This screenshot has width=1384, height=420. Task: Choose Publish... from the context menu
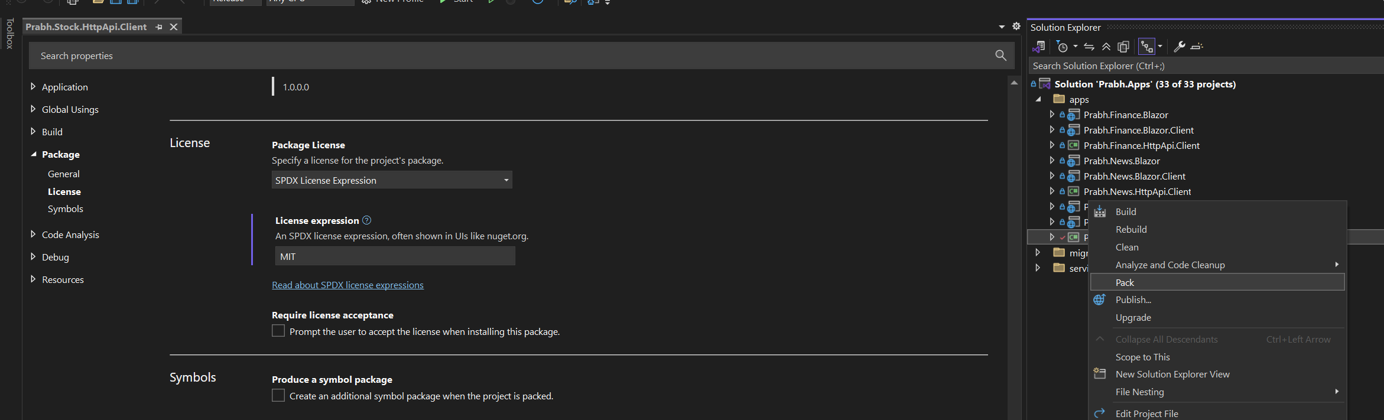click(1217, 299)
